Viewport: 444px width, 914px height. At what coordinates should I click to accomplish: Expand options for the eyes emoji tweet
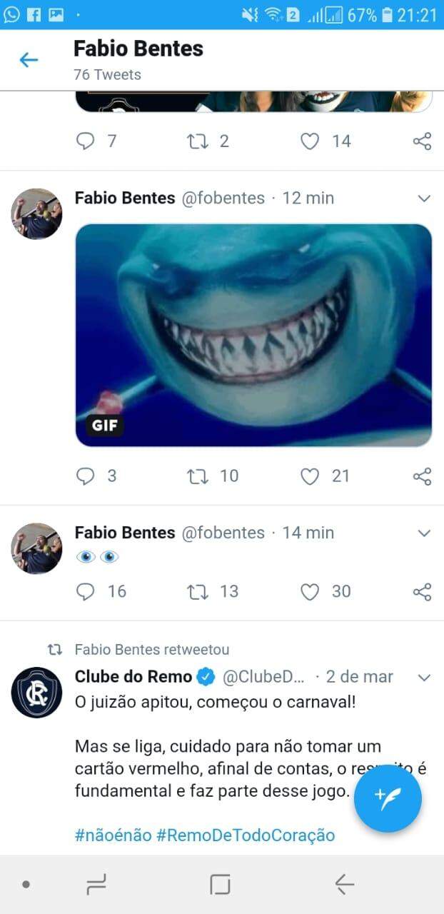[424, 533]
